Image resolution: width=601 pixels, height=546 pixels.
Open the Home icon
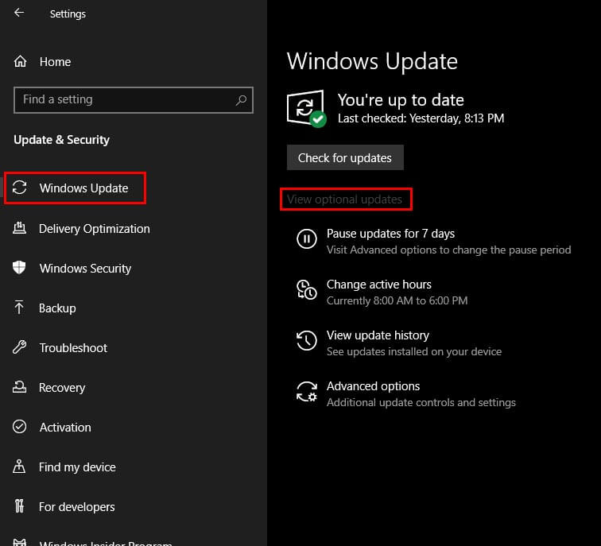pos(20,61)
